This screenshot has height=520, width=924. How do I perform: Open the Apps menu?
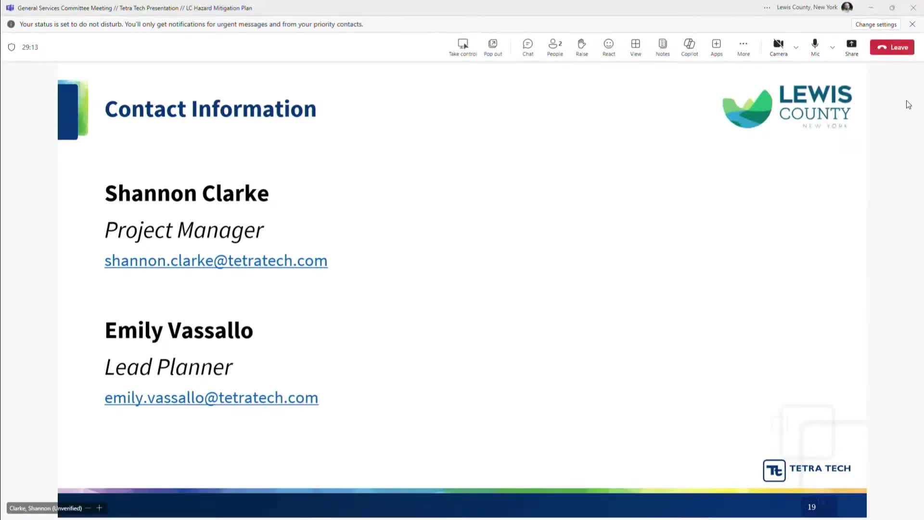click(x=716, y=47)
